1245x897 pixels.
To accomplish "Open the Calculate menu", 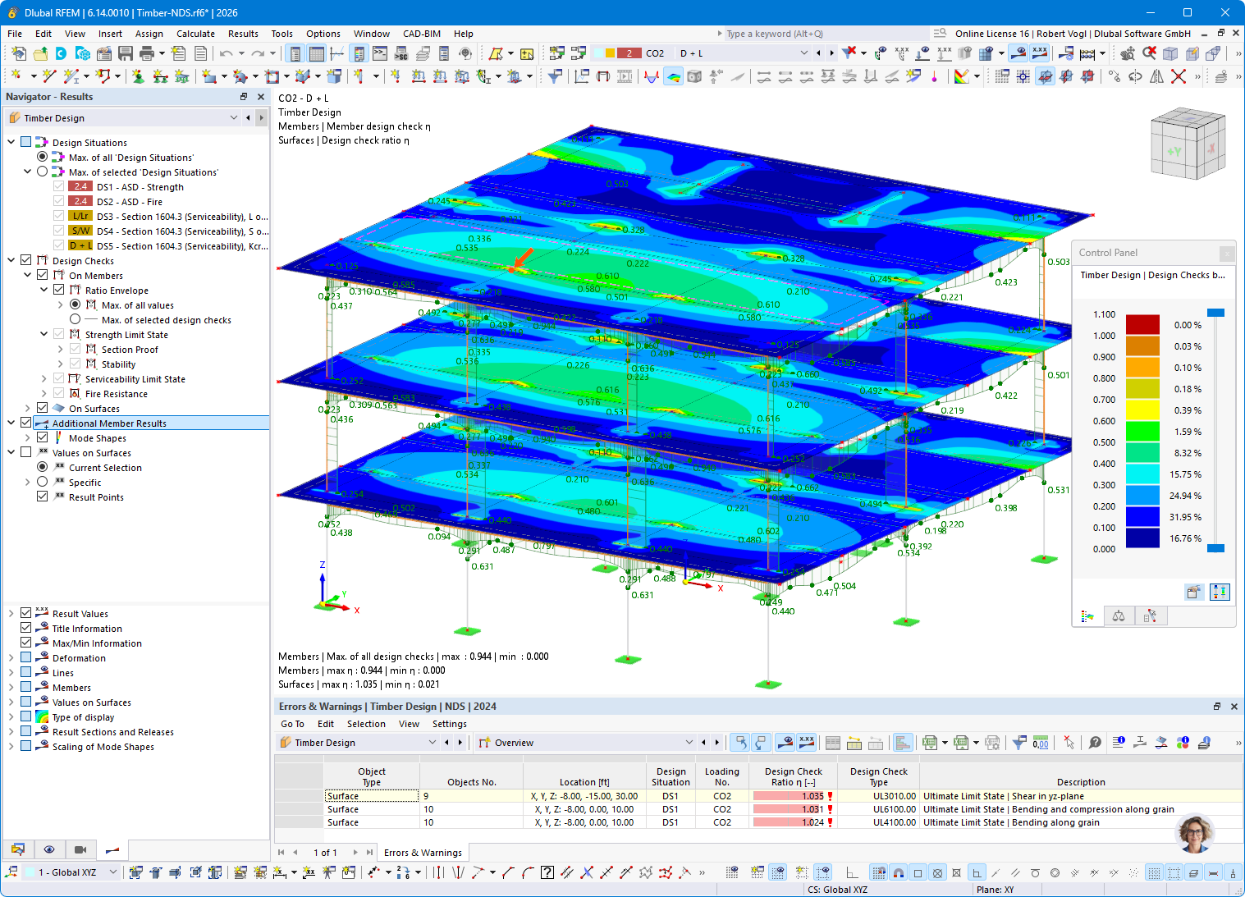I will [x=195, y=34].
